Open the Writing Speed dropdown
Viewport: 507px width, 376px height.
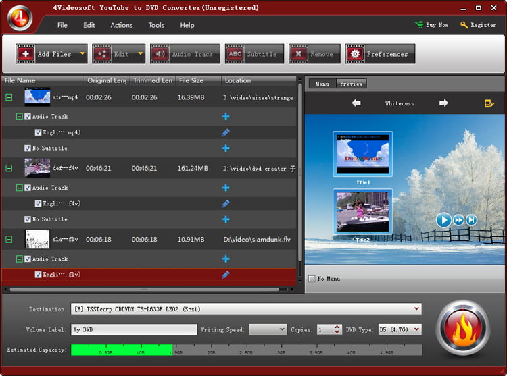click(268, 329)
